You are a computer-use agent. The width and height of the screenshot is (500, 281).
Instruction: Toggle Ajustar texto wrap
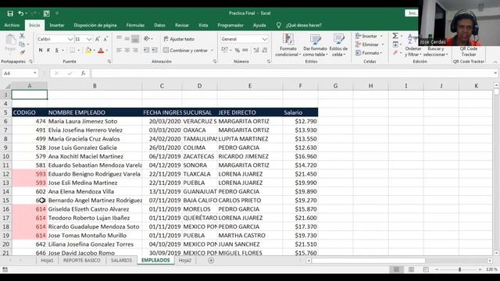pyautogui.click(x=179, y=39)
